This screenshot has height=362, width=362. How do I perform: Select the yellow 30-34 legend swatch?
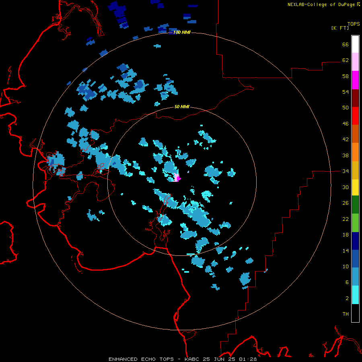coord(355,187)
